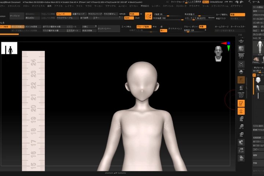Toggle the MRGB button

(122, 14)
